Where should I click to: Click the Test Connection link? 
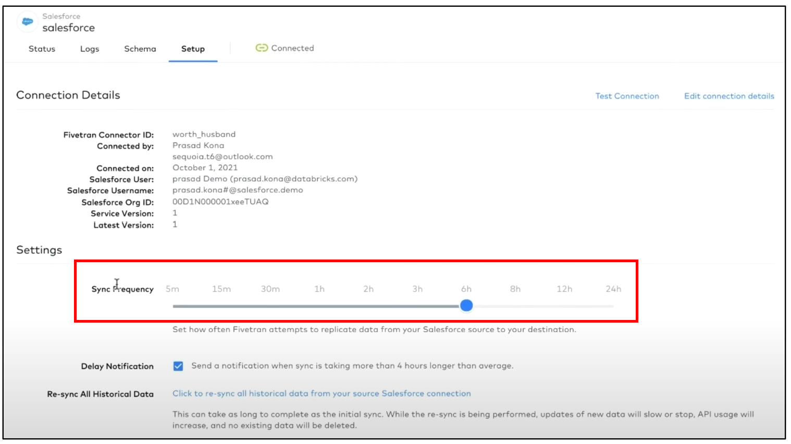[x=627, y=96]
